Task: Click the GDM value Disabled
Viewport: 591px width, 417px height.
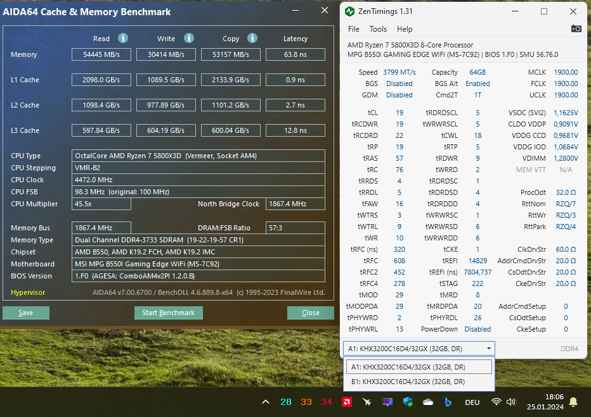Action: click(x=399, y=95)
